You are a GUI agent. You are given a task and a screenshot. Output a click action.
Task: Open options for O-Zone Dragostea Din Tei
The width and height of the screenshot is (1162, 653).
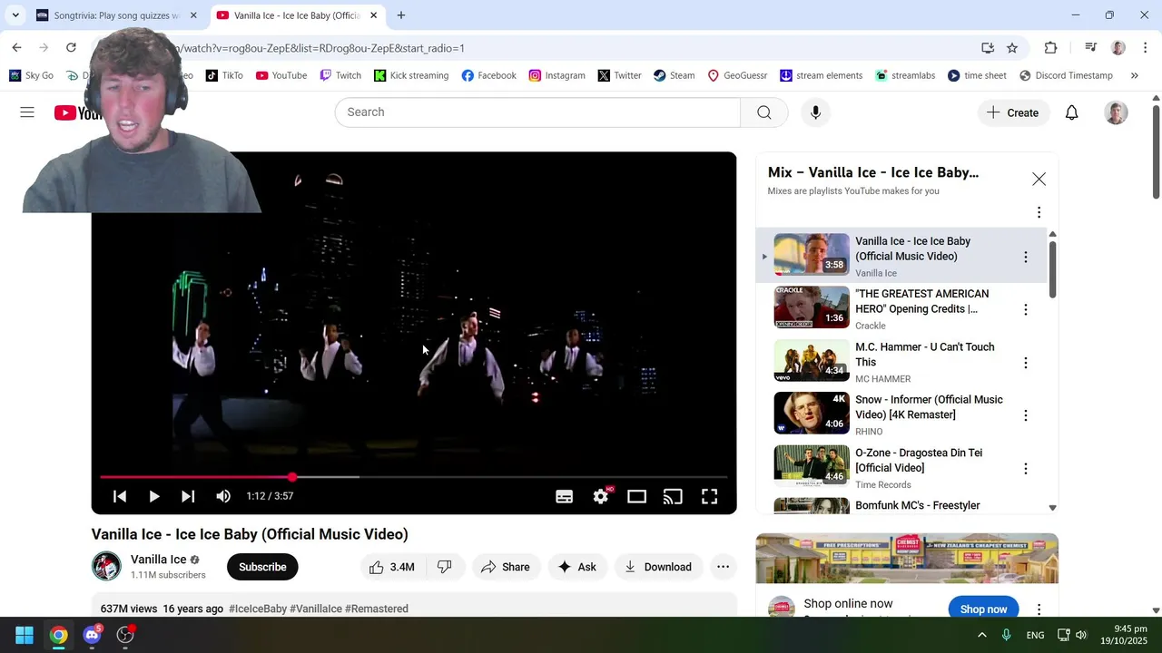[1026, 469]
